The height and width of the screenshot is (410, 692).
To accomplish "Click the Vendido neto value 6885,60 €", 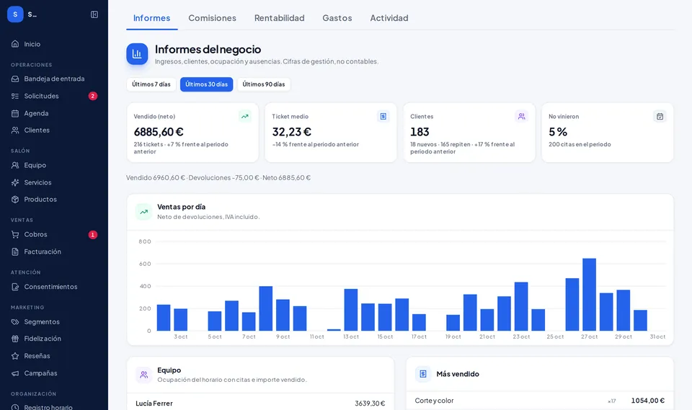I will click(159, 132).
